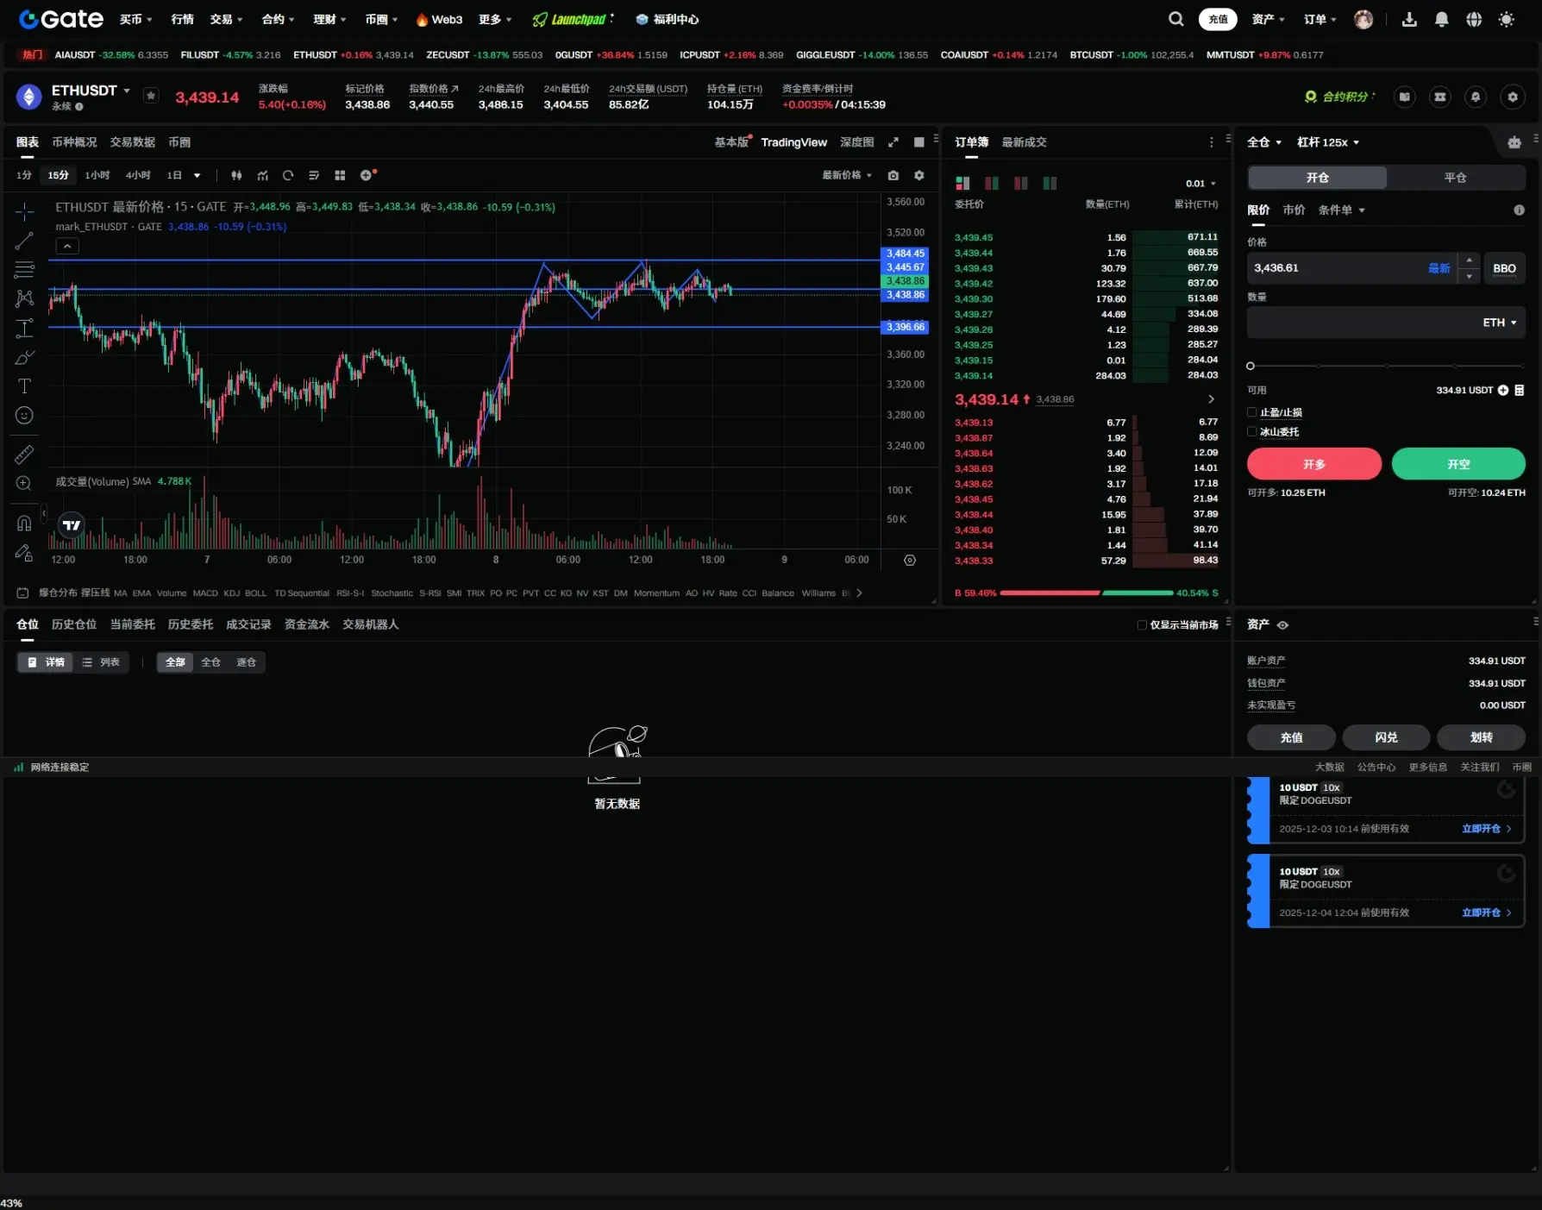The image size is (1542, 1210).
Task: Open the trading bot robot icon
Action: [x=1514, y=142]
